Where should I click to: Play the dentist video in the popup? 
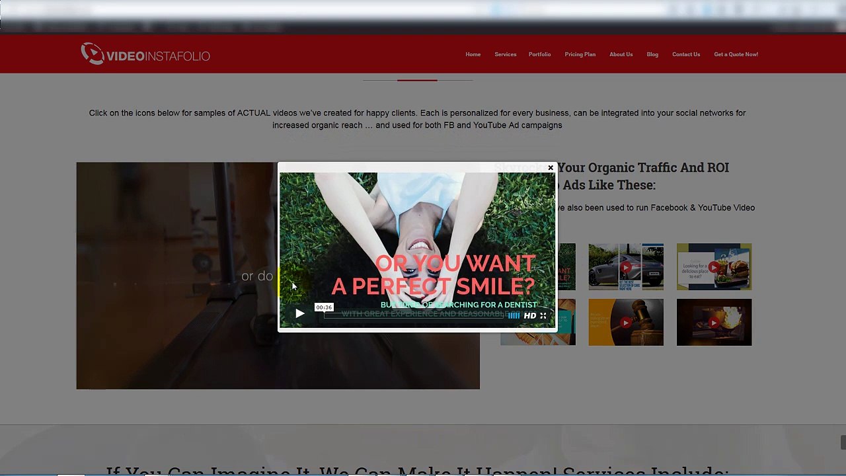[x=300, y=314]
